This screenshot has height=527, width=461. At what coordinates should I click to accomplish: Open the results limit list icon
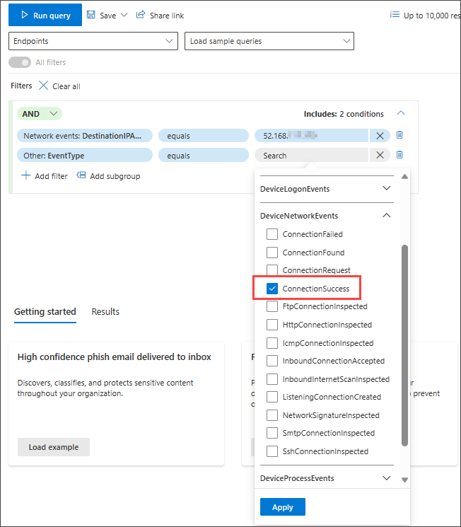point(395,15)
